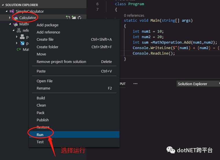Collapse the Math project node
Image resolution: width=220 pixels, height=160 pixels.
tap(10, 24)
